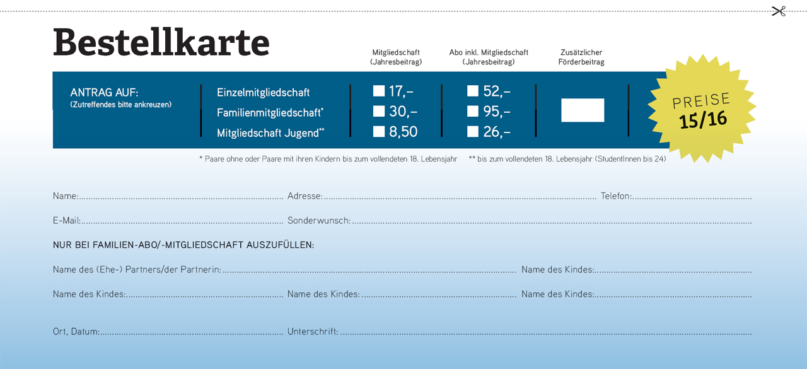Tick Familienmitgliedschaft 30,- membership checkbox
This screenshot has width=807, height=369.
pos(378,111)
